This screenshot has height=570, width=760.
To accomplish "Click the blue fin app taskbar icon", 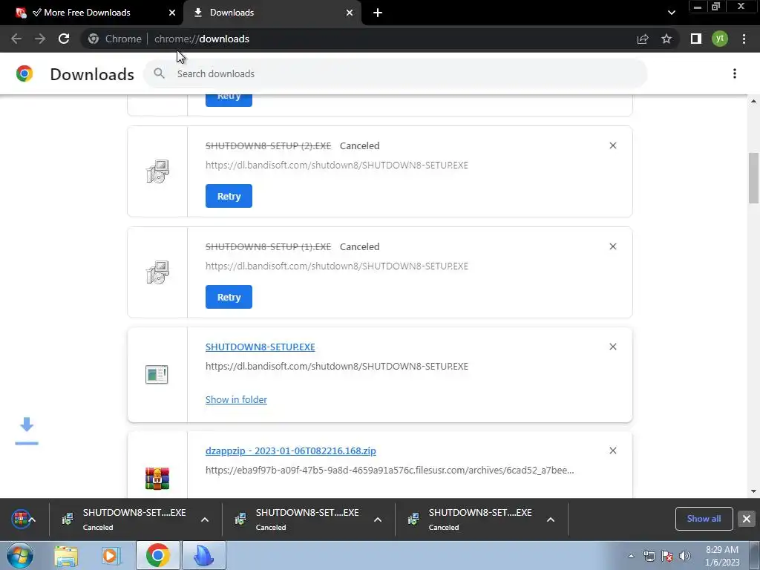I will click(x=204, y=555).
